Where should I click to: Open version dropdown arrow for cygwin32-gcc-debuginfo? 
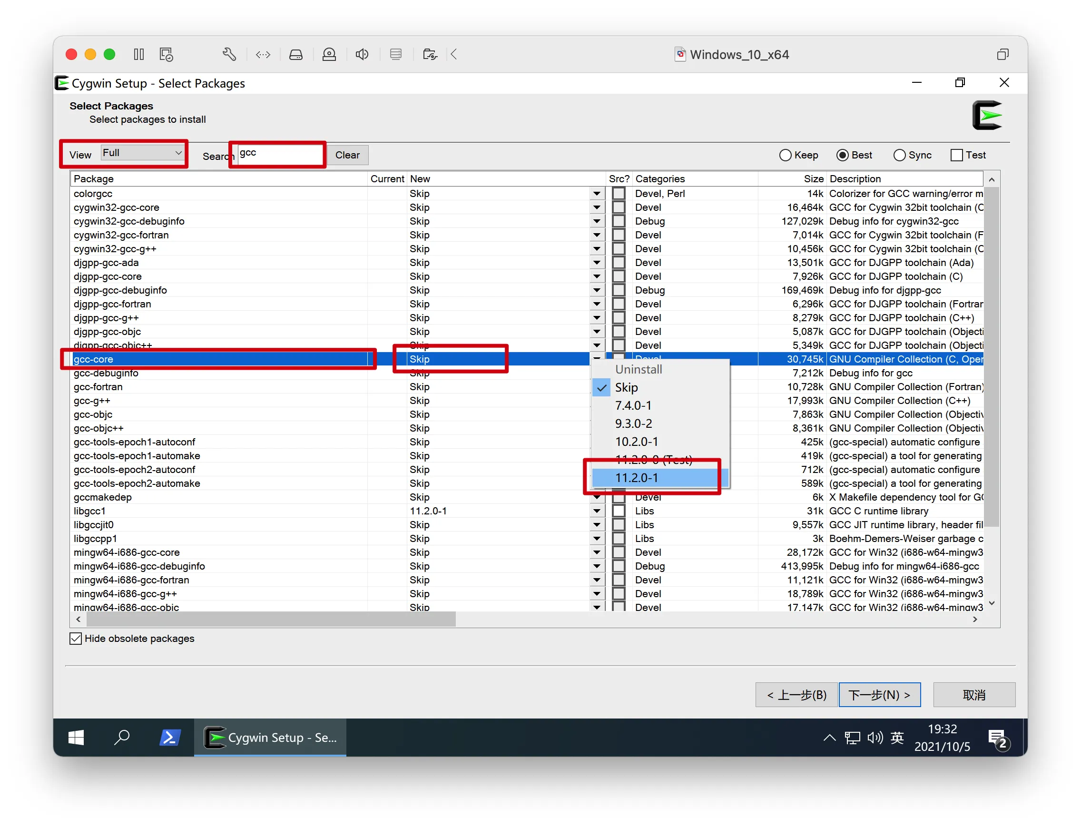597,221
